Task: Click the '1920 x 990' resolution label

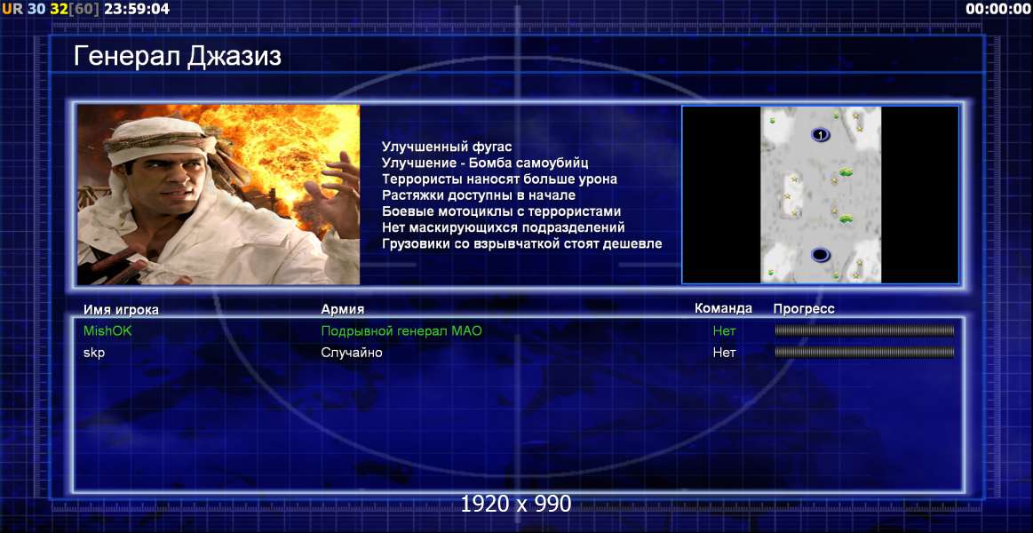Action: (x=516, y=504)
